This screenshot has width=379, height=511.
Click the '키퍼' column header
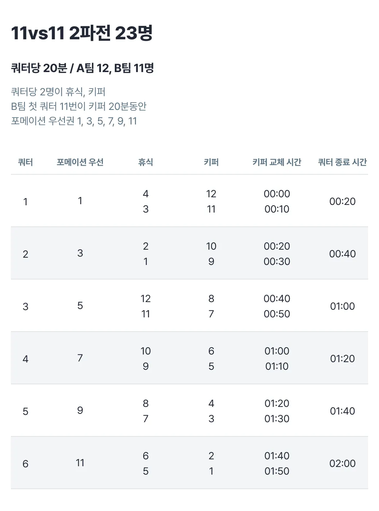[x=211, y=162]
